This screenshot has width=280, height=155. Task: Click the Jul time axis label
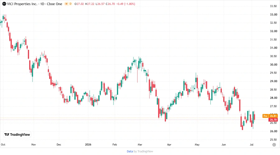(251, 145)
